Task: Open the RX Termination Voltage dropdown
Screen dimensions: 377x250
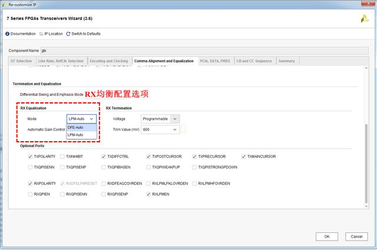Action: pyautogui.click(x=160, y=119)
